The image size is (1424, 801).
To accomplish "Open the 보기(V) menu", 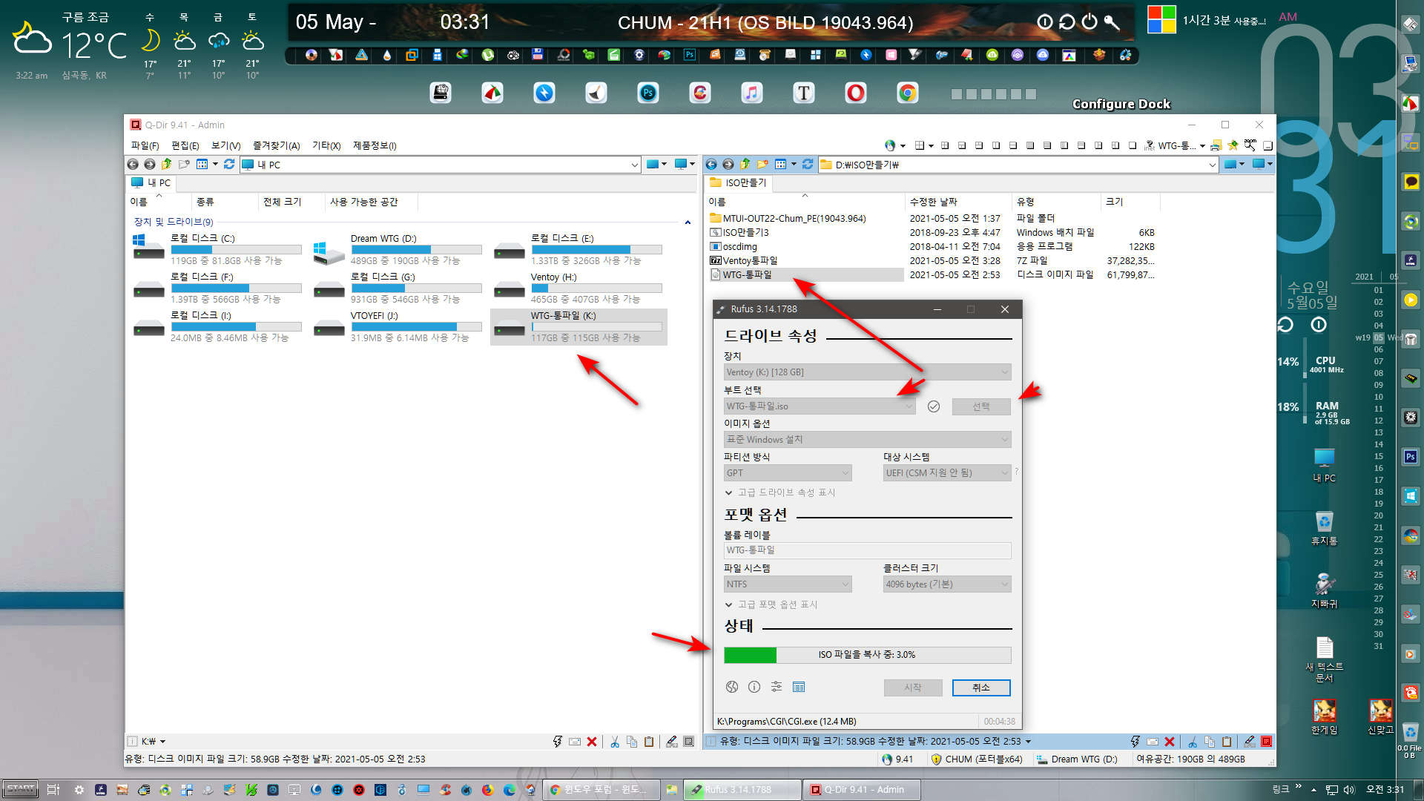I will click(x=226, y=145).
